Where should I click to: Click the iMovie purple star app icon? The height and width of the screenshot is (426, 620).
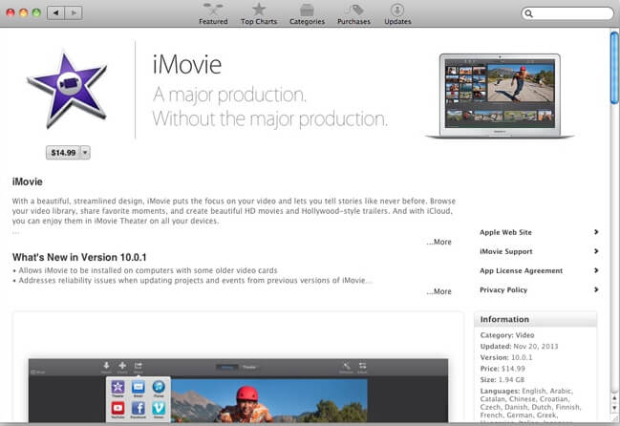(67, 90)
